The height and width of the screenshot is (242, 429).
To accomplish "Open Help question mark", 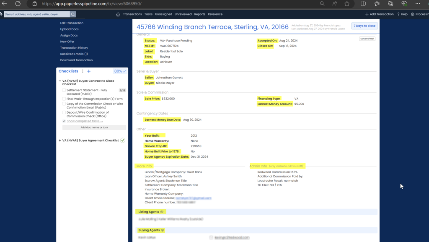I will (x=398, y=14).
